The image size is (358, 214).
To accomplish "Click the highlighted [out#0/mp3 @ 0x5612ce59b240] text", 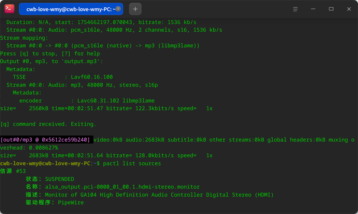I will point(45,140).
